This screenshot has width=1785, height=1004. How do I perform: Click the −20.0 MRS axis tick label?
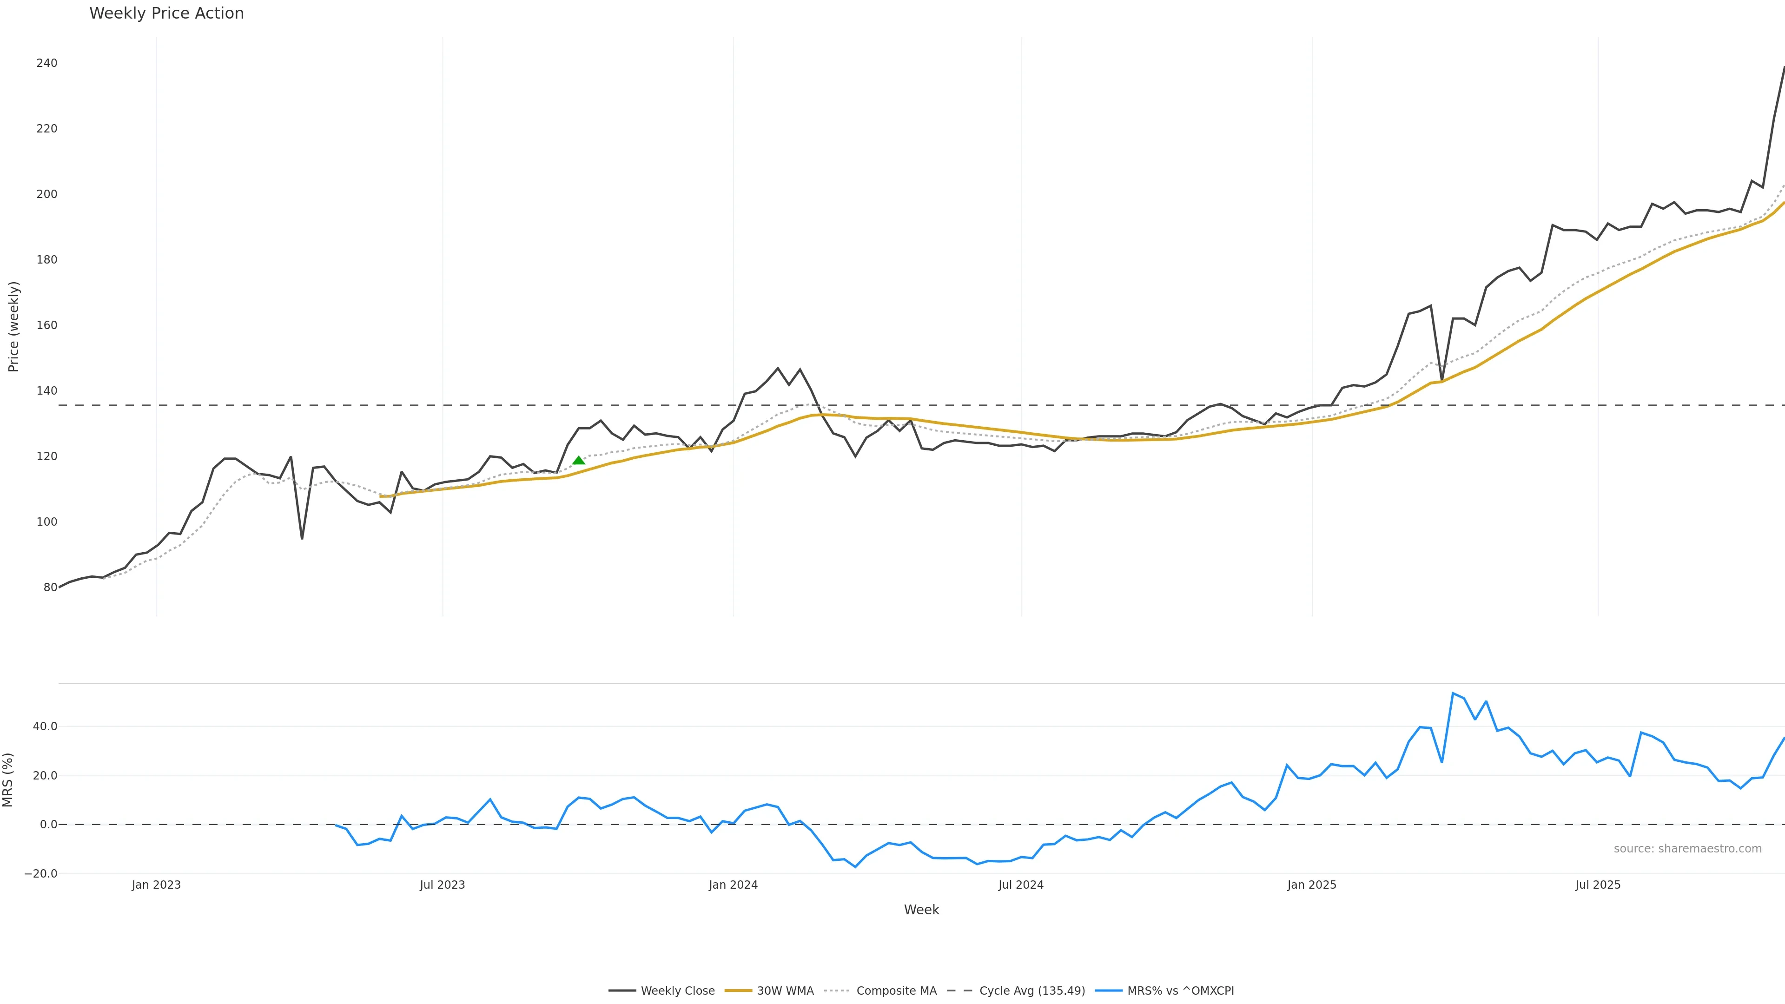[41, 874]
